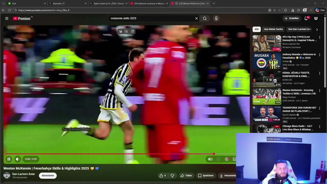327x184 pixels.
Task: Click the AI summary icon on the video overlay
Action: tap(133, 31)
